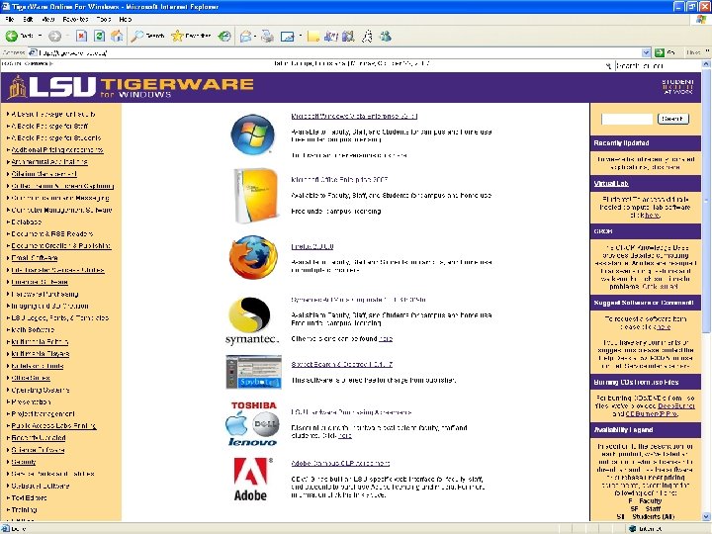Click the Spybot screenshot thumbnail
Image resolution: width=712 pixels, height=534 pixels.
254,372
